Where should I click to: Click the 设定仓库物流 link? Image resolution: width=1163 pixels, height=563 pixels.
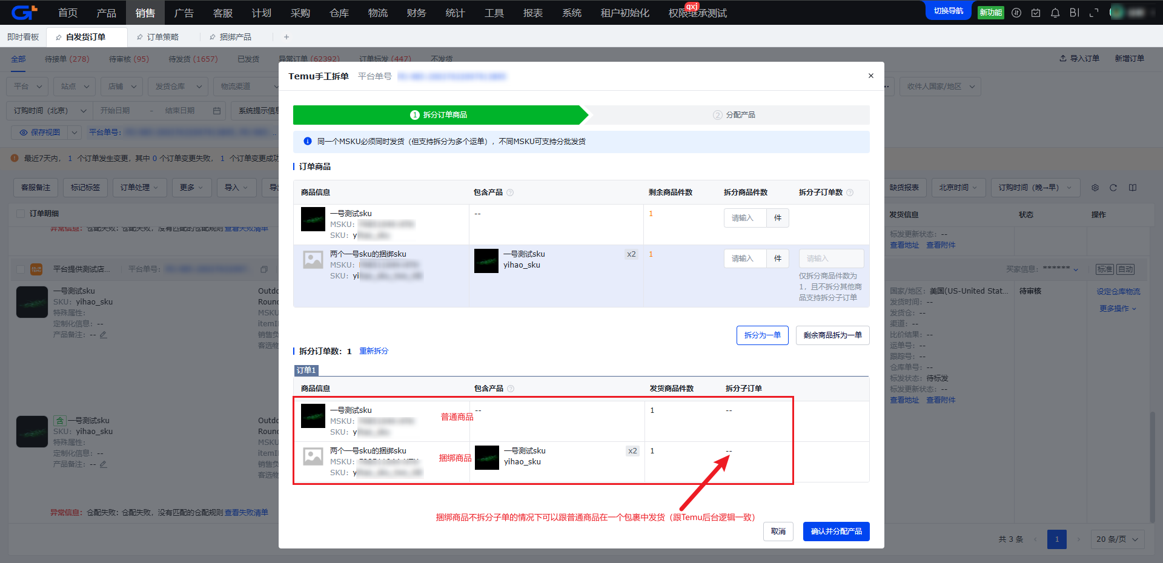click(1118, 292)
